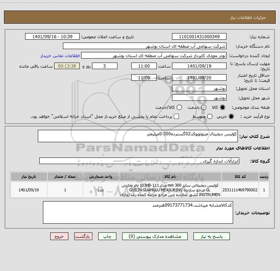The height and width of the screenshot is (271, 280).
Task: Click product code 2531111469790002 cell
Action: 240,190
